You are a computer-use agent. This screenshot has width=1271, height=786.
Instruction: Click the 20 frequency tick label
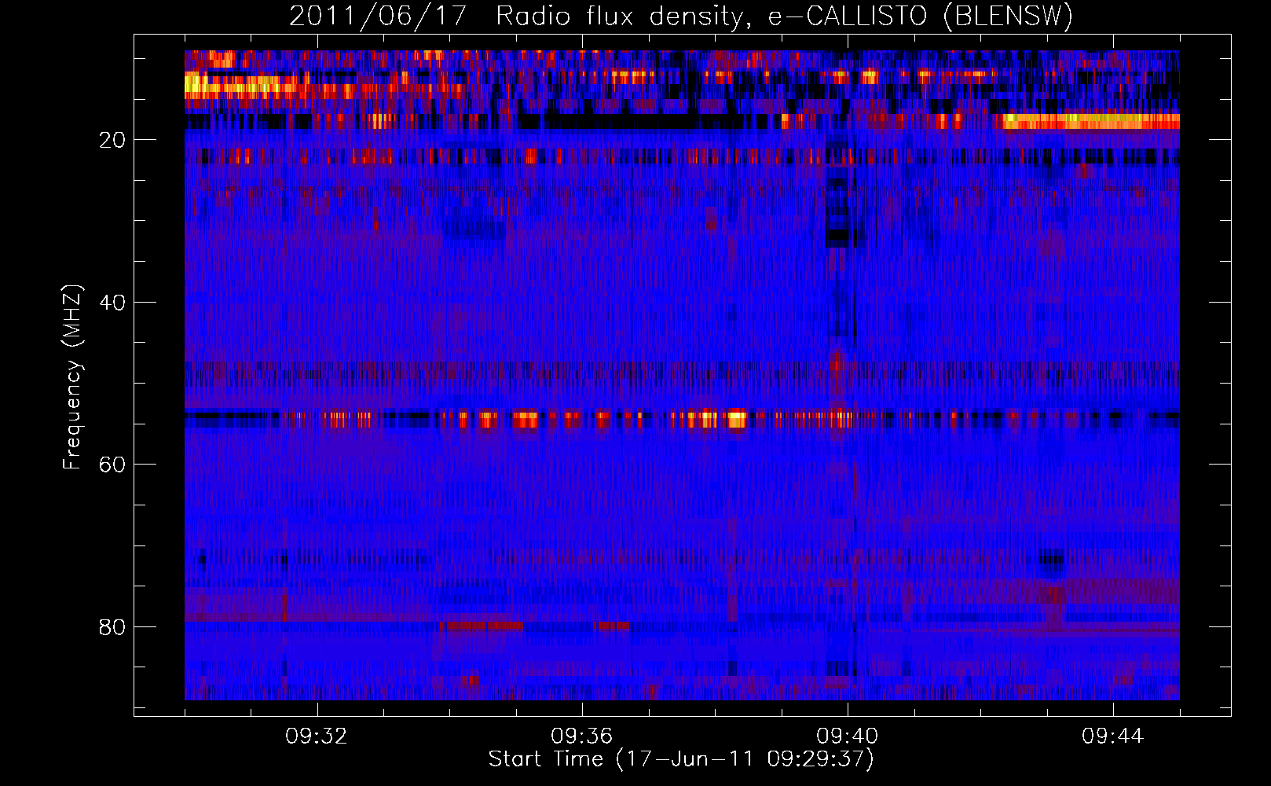pos(113,140)
